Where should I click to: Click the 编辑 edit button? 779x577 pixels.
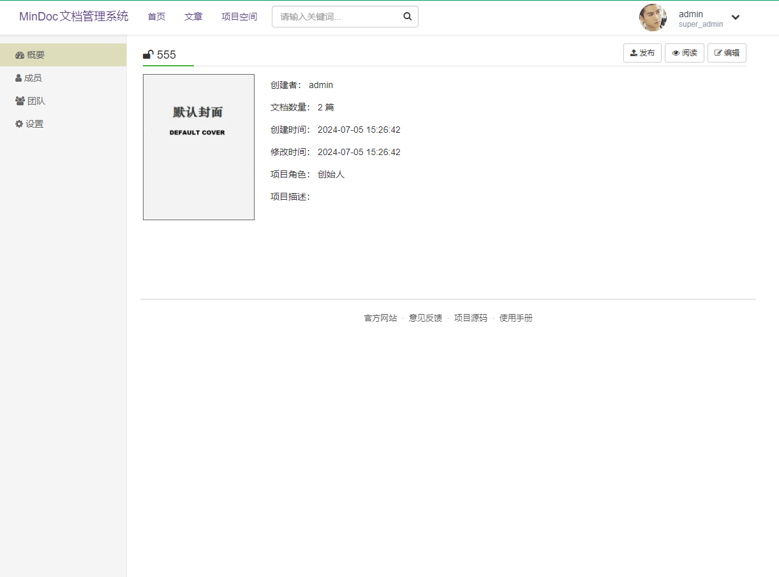click(727, 53)
